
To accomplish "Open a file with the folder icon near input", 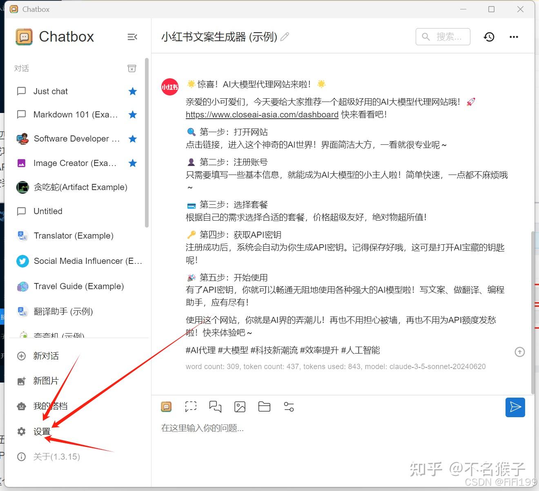I will click(x=264, y=407).
